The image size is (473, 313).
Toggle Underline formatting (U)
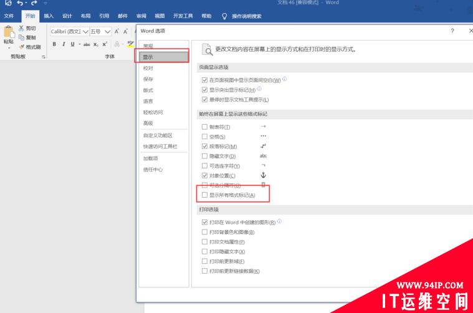pos(72,44)
